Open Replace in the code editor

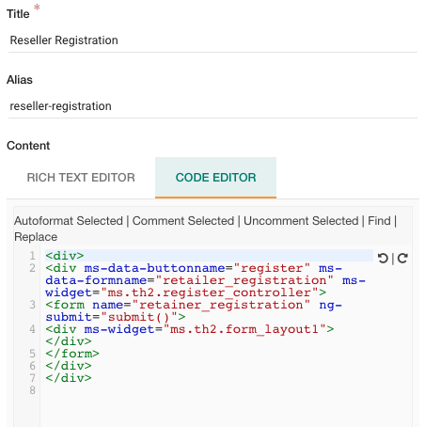(36, 237)
